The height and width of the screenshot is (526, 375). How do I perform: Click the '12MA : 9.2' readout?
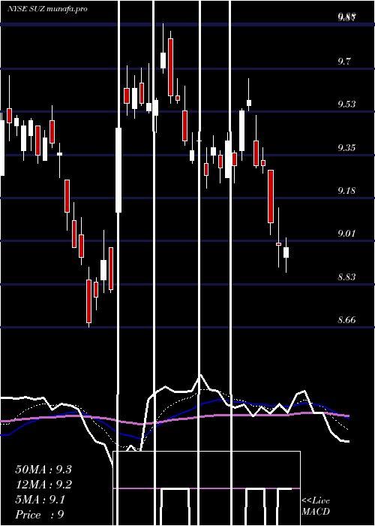pos(43,485)
